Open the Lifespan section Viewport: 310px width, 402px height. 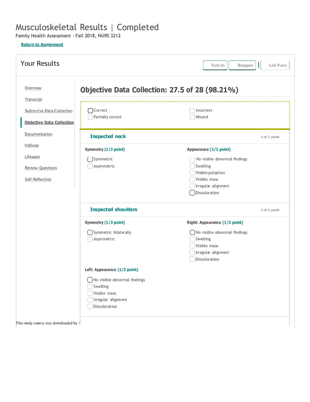[x=32, y=157]
